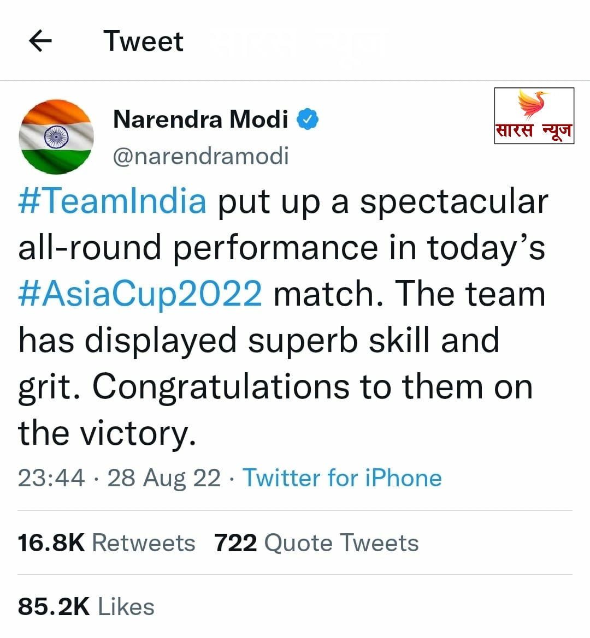Click the Twitter for iPhone source link
The height and width of the screenshot is (638, 590).
pos(342,478)
